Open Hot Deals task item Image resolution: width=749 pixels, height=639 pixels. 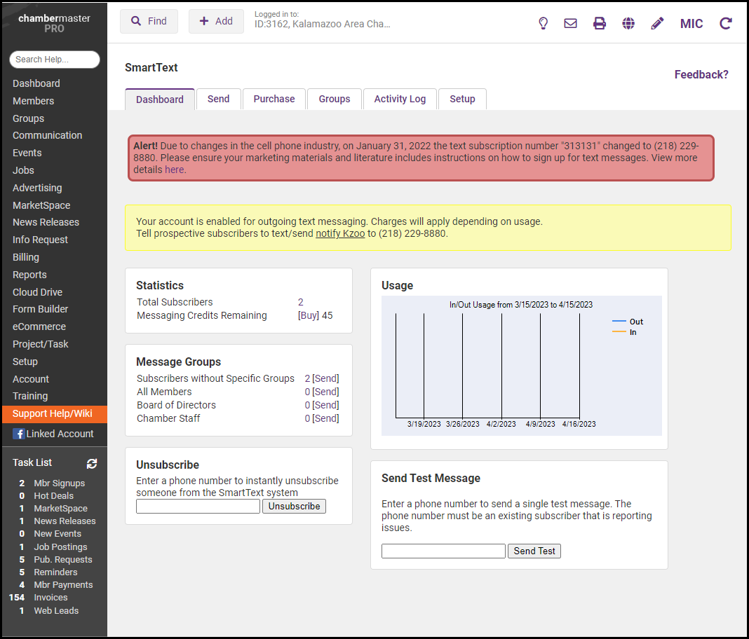(53, 496)
